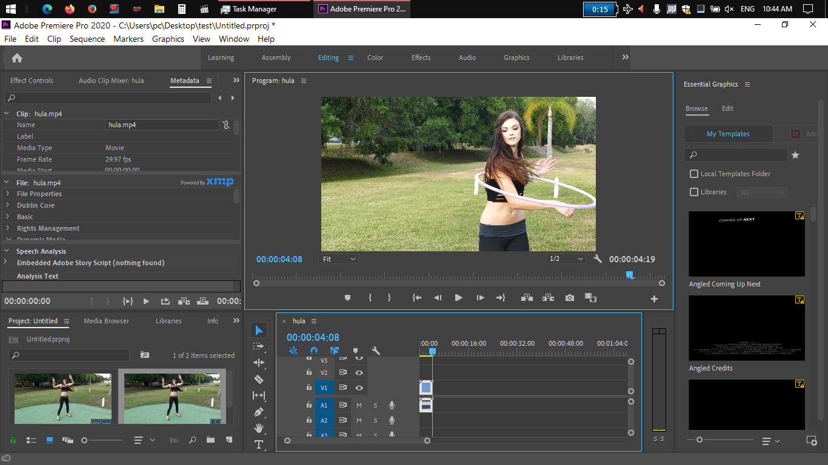Check the Libraries checkbox
The image size is (828, 465).
pos(694,192)
